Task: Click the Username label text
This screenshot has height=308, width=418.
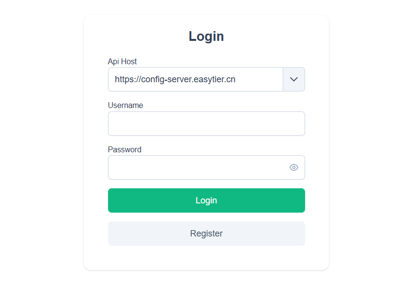Action: pyautogui.click(x=126, y=105)
